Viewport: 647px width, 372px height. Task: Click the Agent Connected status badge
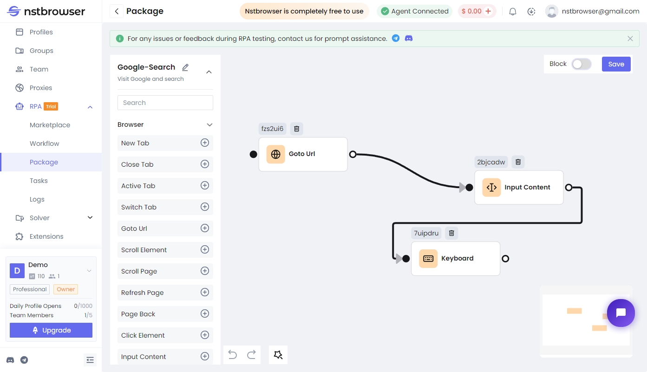(x=415, y=11)
